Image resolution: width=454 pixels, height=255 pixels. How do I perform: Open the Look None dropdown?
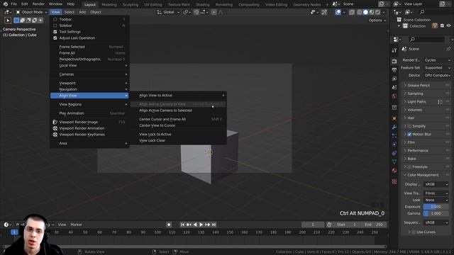coord(436,200)
